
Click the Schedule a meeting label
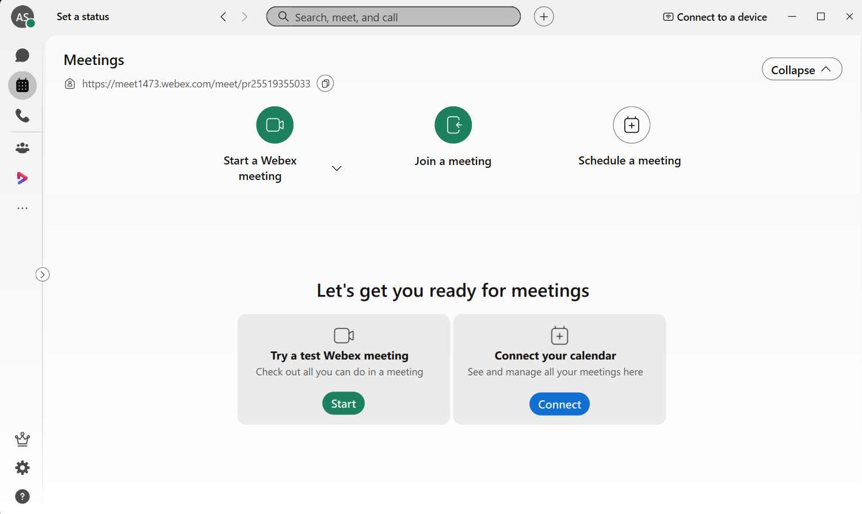coord(630,161)
